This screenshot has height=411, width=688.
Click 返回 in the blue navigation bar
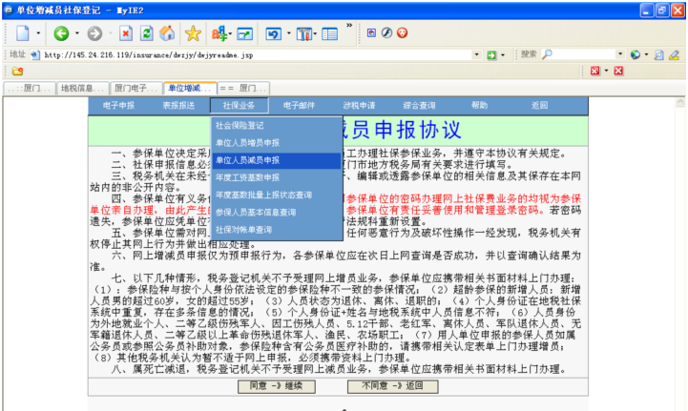coord(540,106)
